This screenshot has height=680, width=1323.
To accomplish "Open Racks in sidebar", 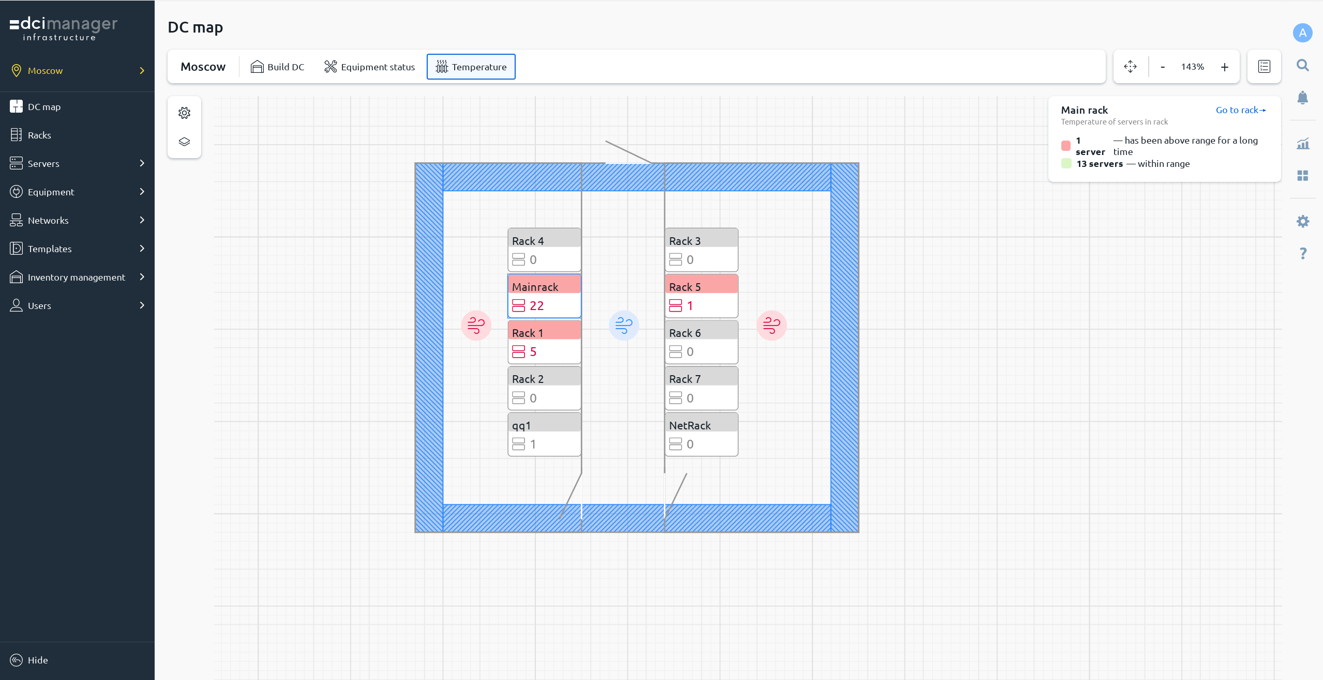I will click(39, 135).
